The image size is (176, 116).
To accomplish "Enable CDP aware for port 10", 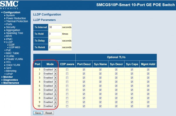I will pyautogui.click(x=67, y=106).
